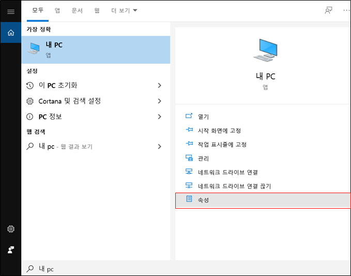Click the magnifier icon beside 내 pc web result
Viewport: 351px width, 276px height.
click(30, 147)
